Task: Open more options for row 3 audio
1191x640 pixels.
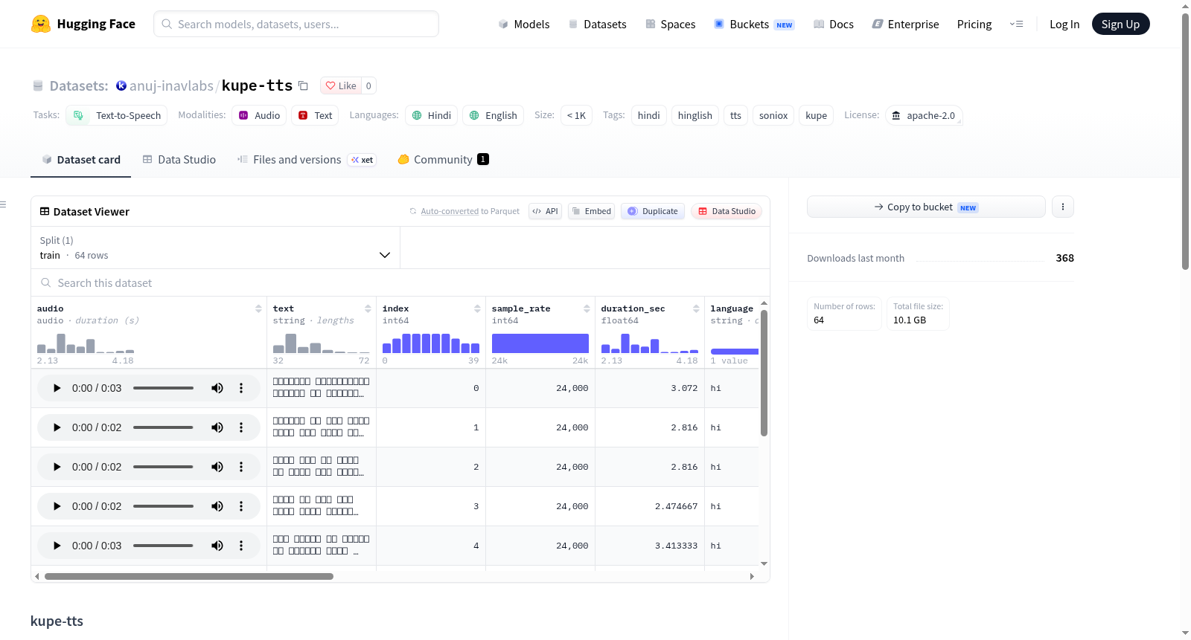Action: pyautogui.click(x=241, y=506)
